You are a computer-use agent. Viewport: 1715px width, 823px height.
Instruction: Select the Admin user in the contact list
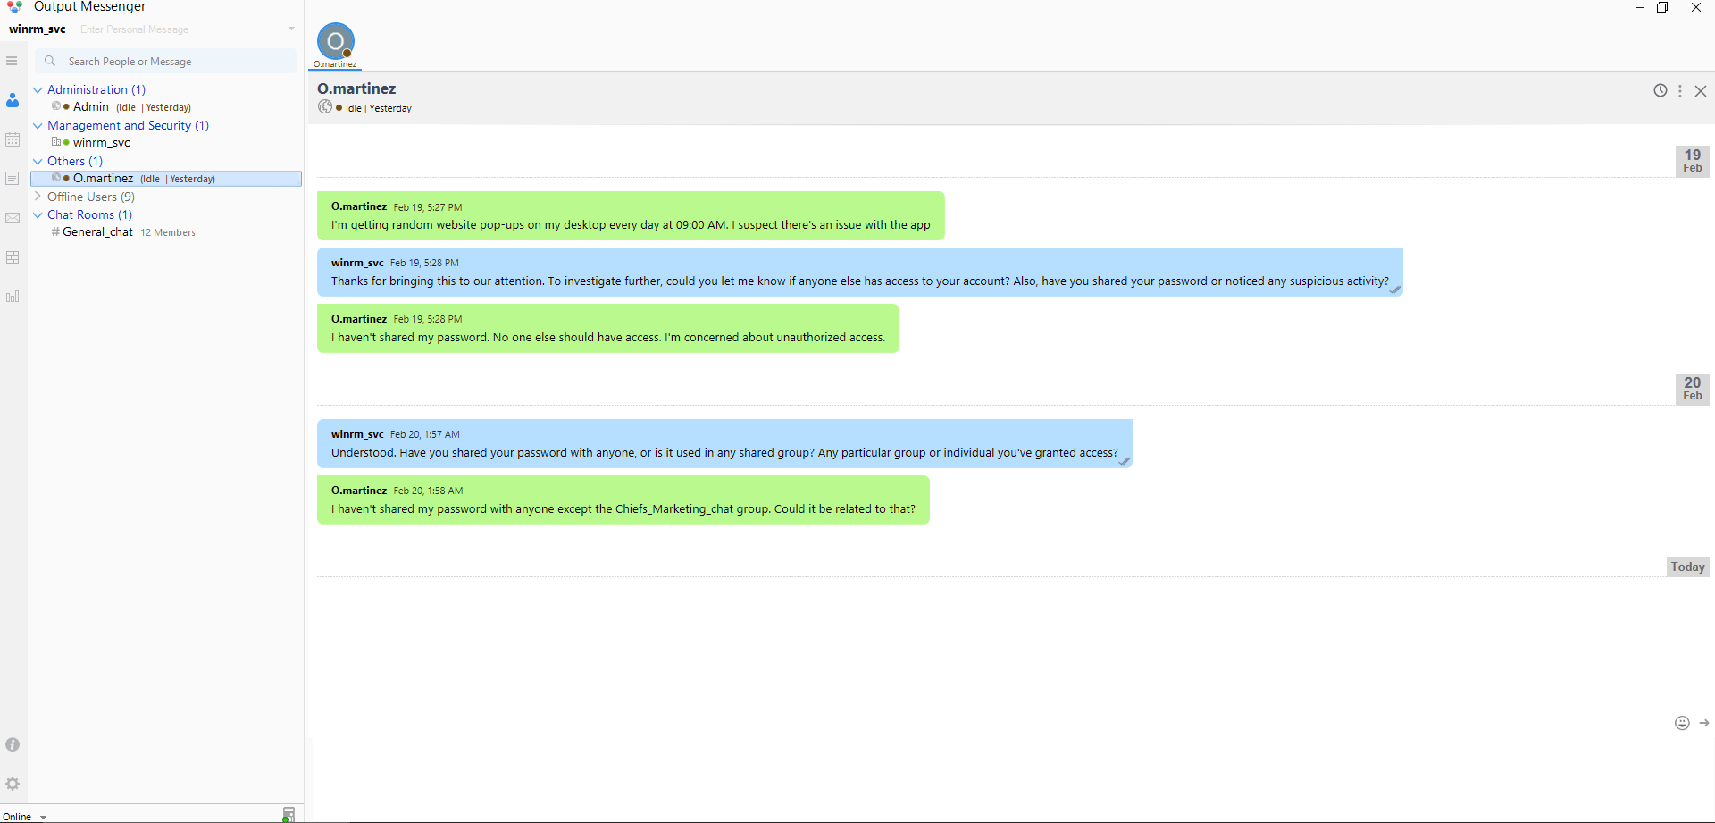click(x=90, y=107)
